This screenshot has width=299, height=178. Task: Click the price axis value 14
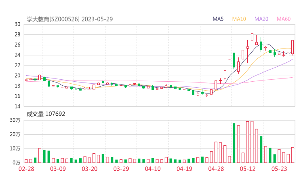click(17, 106)
